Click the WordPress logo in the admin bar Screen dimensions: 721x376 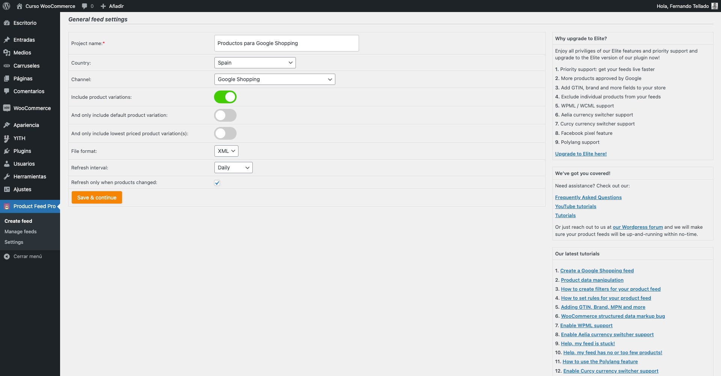tap(6, 6)
